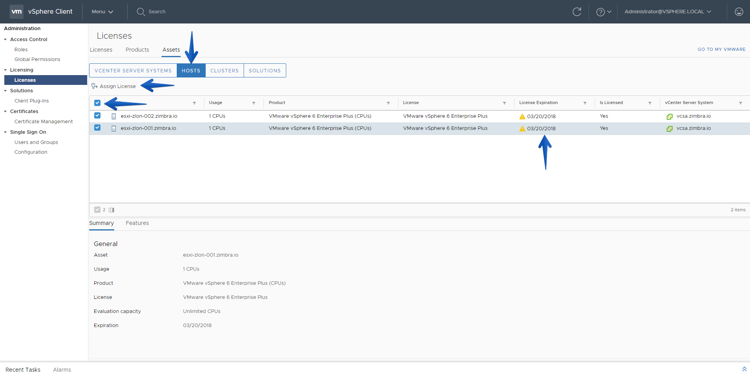Click vCenter icon in esxi-zion-001 row
This screenshot has height=374, width=750.
[669, 129]
